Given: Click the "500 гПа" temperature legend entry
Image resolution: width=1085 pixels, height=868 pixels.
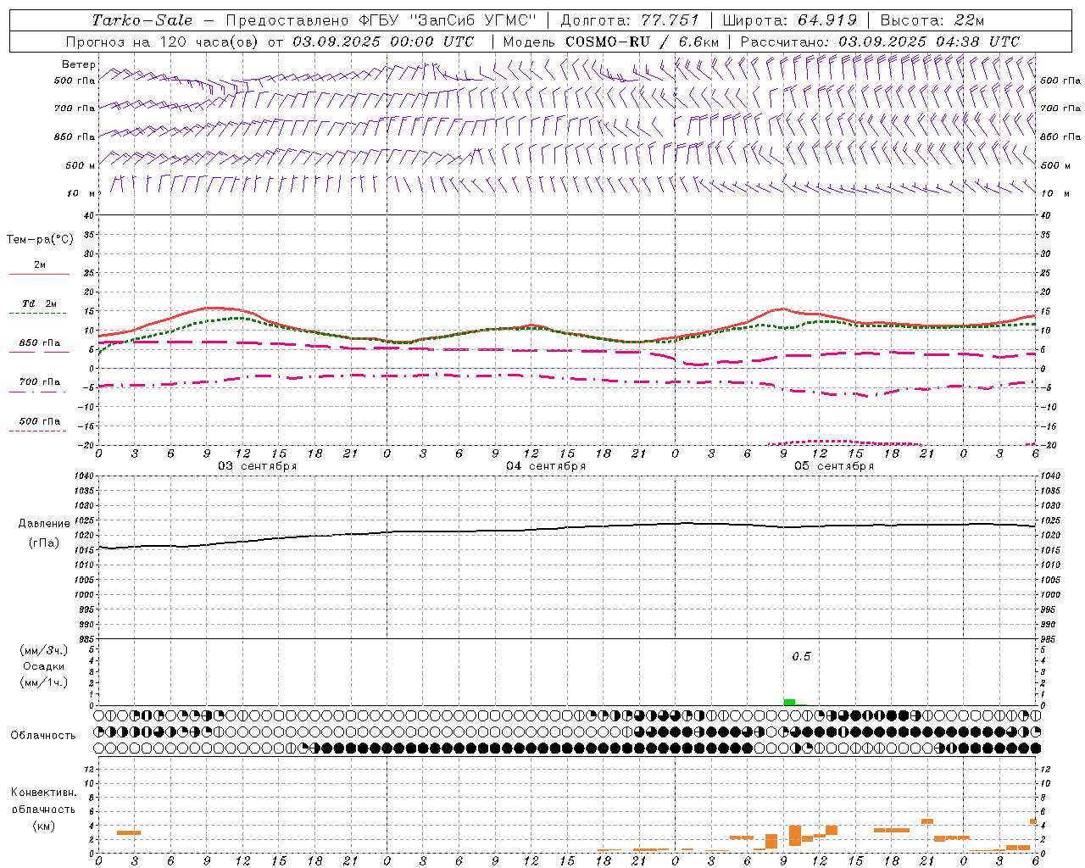Looking at the screenshot, I should (x=39, y=421).
